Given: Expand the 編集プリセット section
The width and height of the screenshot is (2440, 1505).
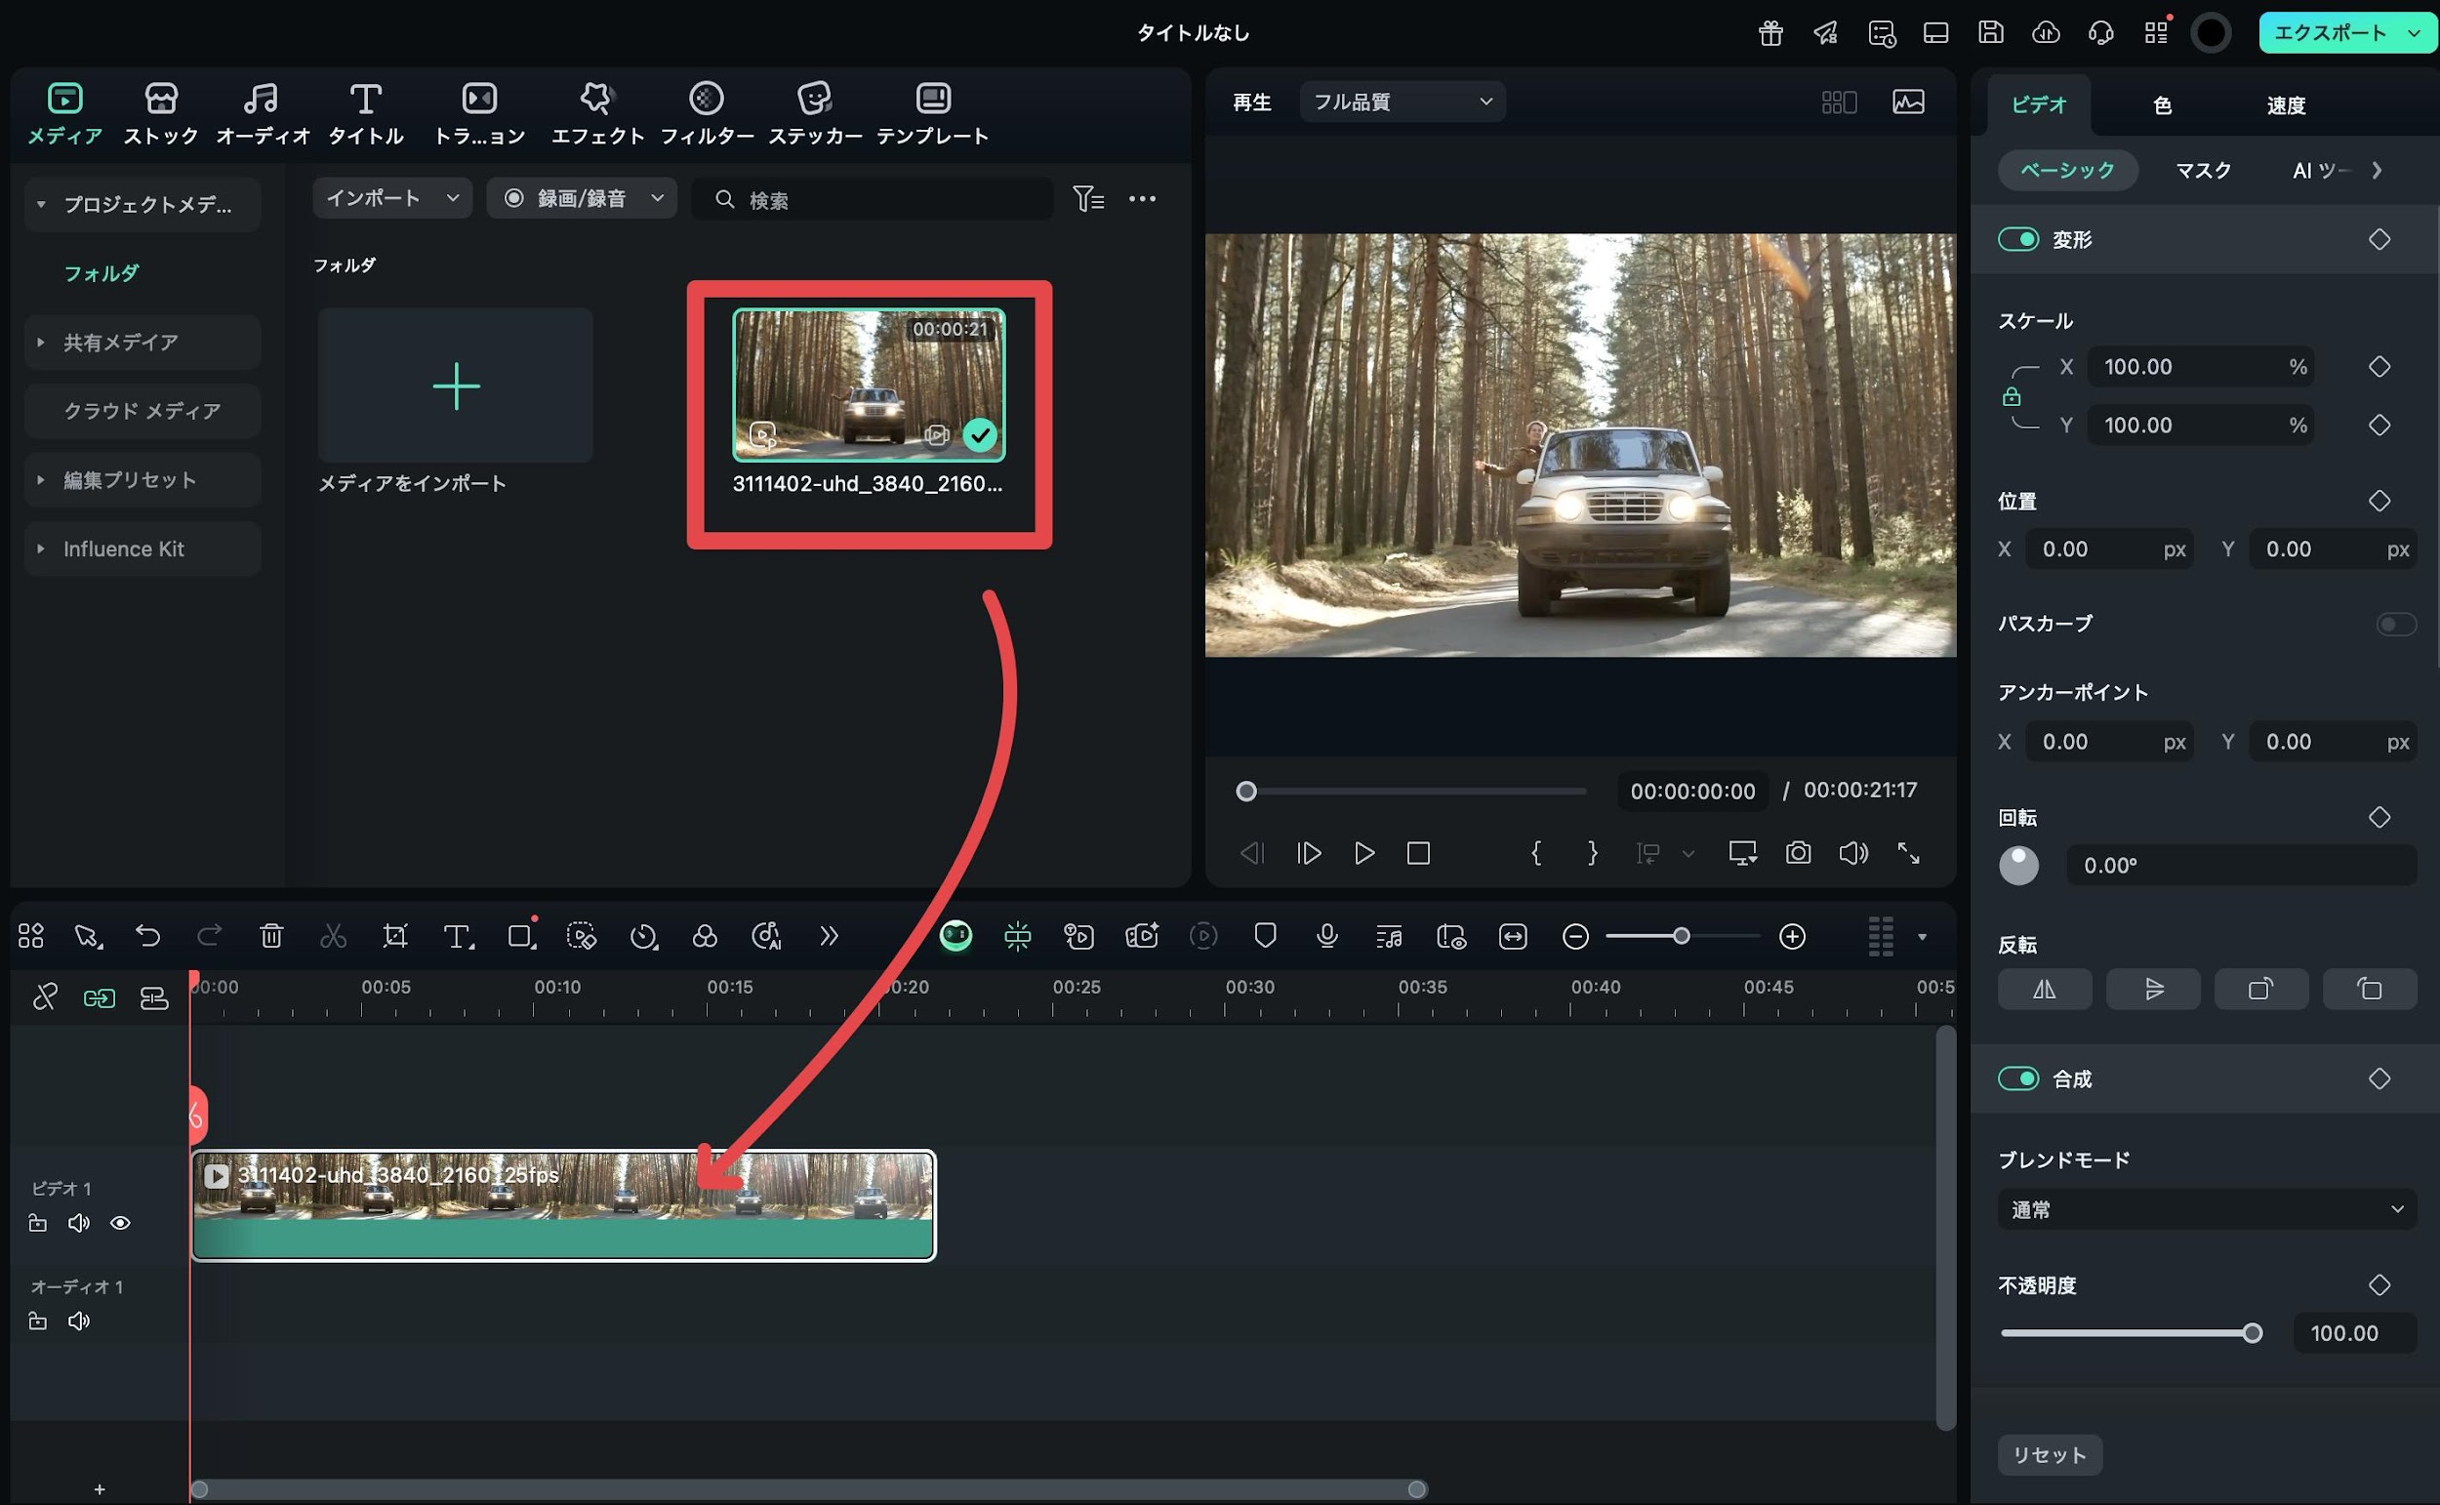Looking at the screenshot, I should (41, 480).
